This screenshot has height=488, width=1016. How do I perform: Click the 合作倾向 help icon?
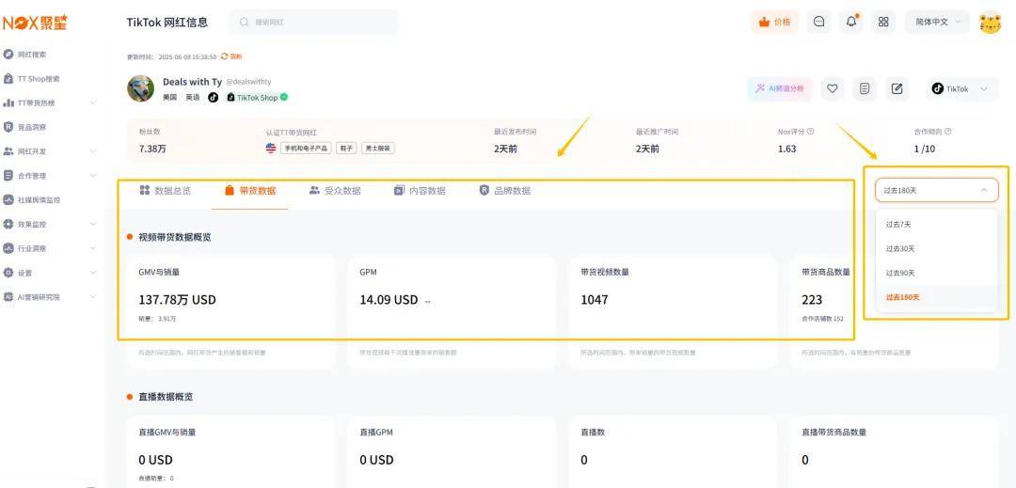click(x=948, y=132)
